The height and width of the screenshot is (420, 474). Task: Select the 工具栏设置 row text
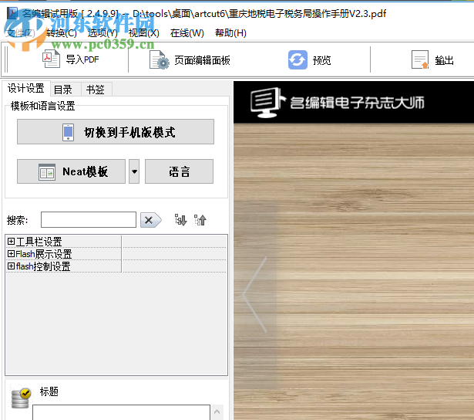tap(39, 242)
